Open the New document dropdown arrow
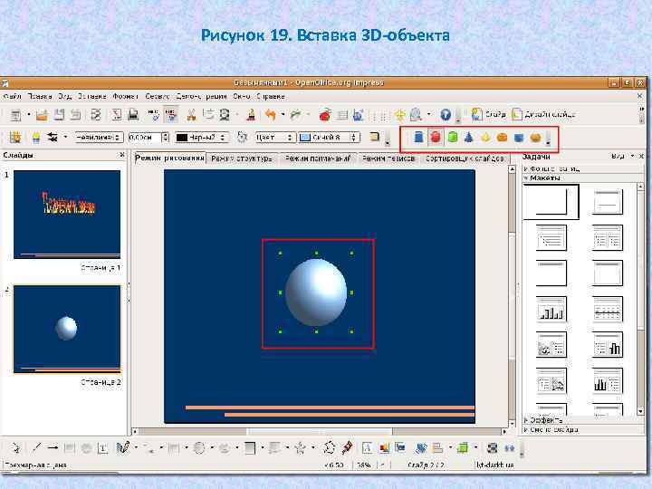652x489 pixels. 29,114
